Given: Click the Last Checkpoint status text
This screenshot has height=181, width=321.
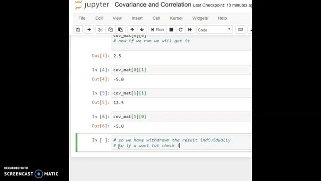Looking at the screenshot, I should pos(222,5).
